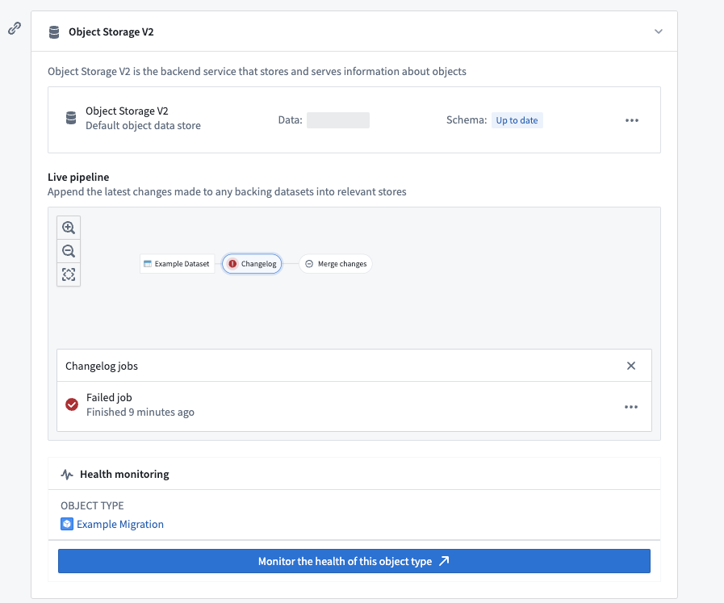The width and height of the screenshot is (724, 603).
Task: Select the Example Dataset node
Action: pos(177,264)
